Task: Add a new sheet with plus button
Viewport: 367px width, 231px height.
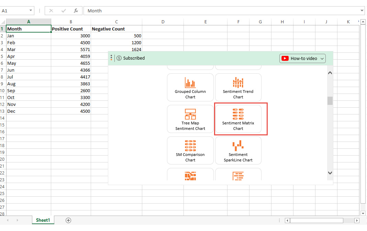Action: click(68, 220)
